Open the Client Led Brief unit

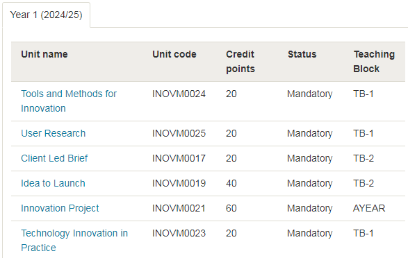point(54,158)
